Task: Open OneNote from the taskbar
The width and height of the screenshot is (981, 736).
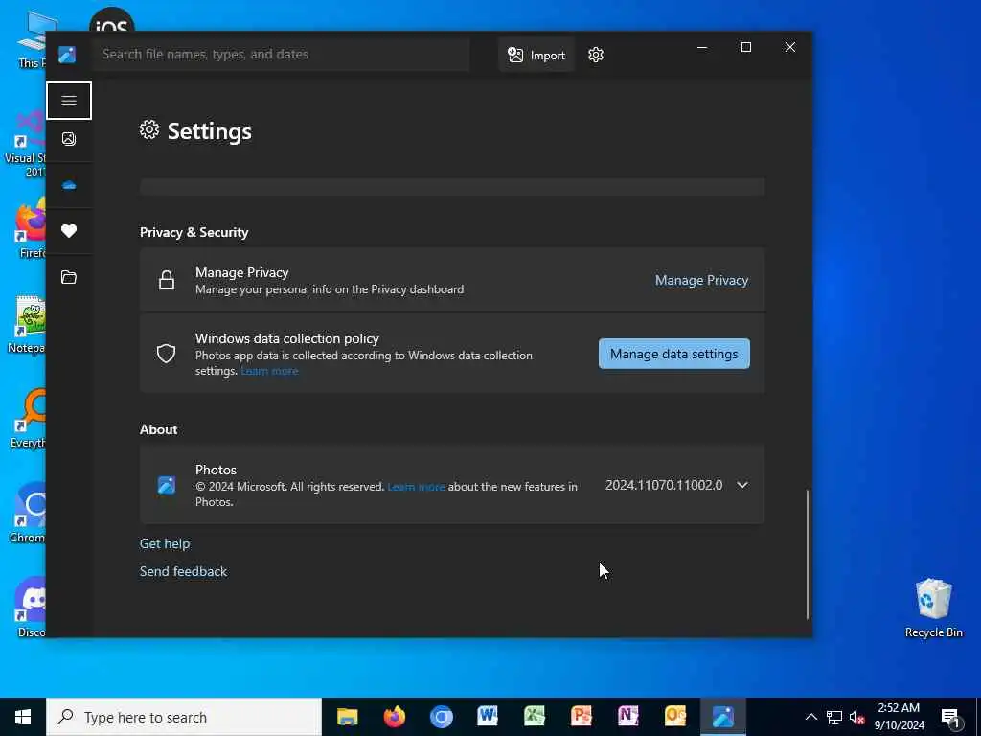Action: pyautogui.click(x=628, y=717)
